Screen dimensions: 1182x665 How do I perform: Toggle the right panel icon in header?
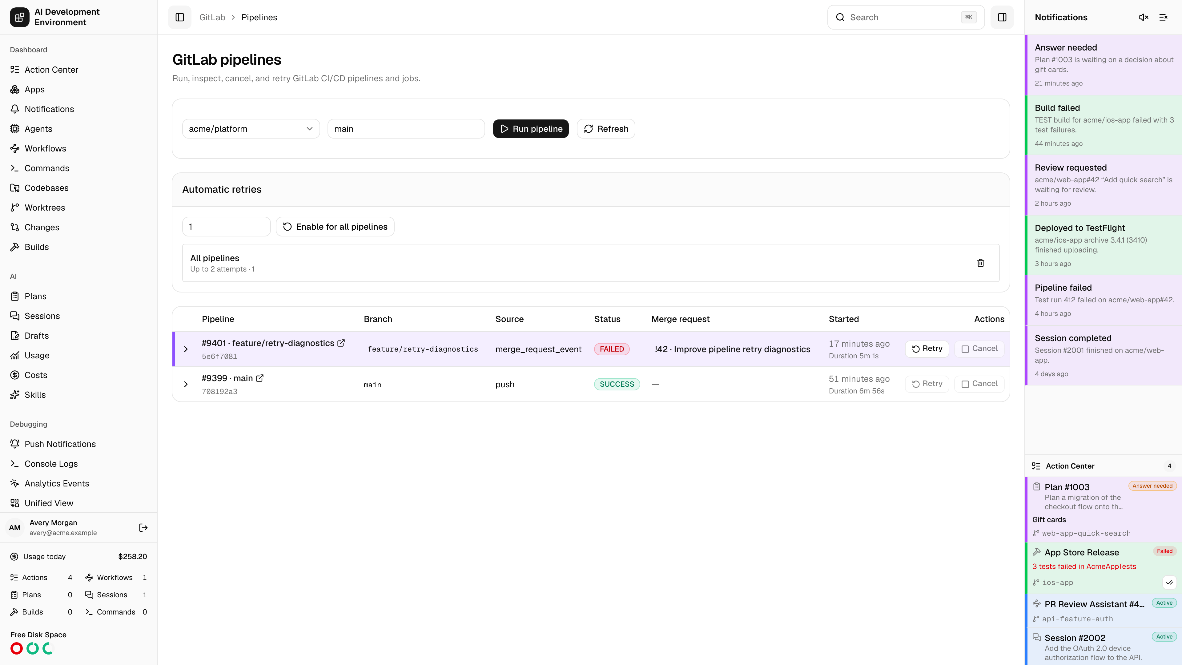click(1002, 18)
